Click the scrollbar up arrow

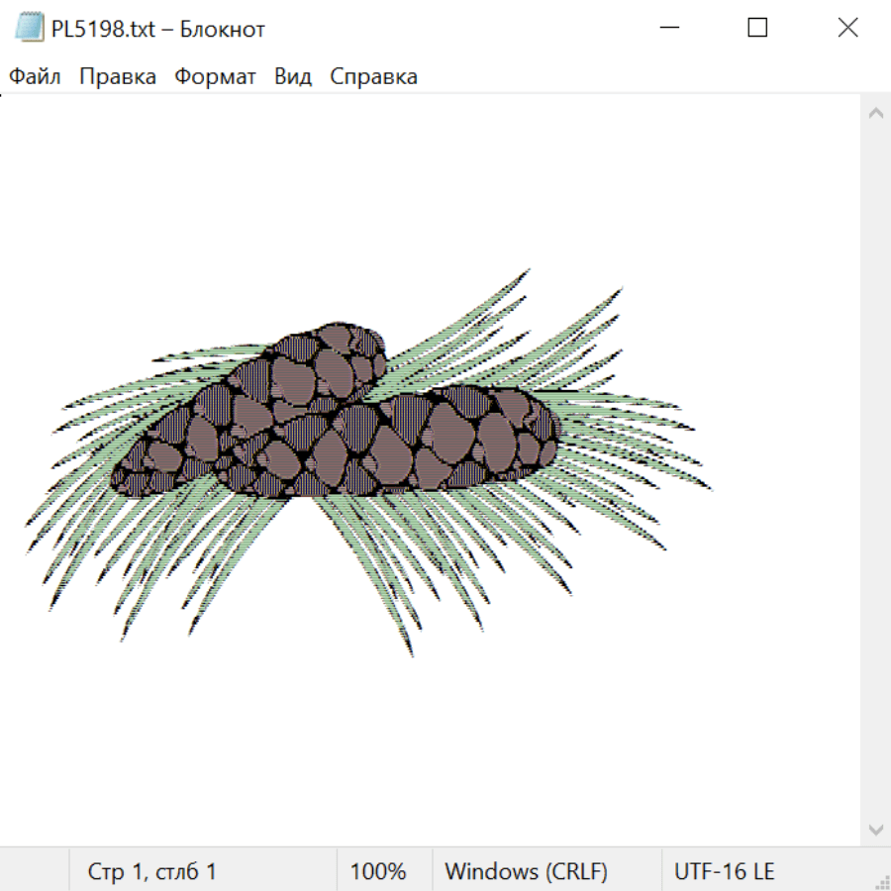875,113
